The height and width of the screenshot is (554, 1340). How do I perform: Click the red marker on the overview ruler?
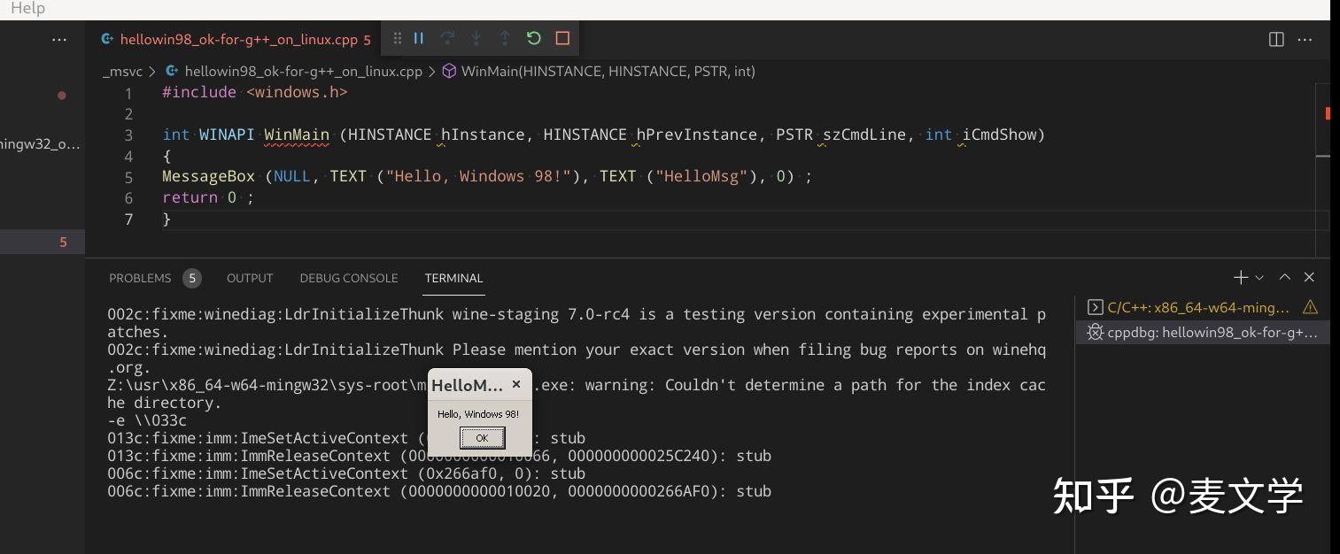(1328, 114)
